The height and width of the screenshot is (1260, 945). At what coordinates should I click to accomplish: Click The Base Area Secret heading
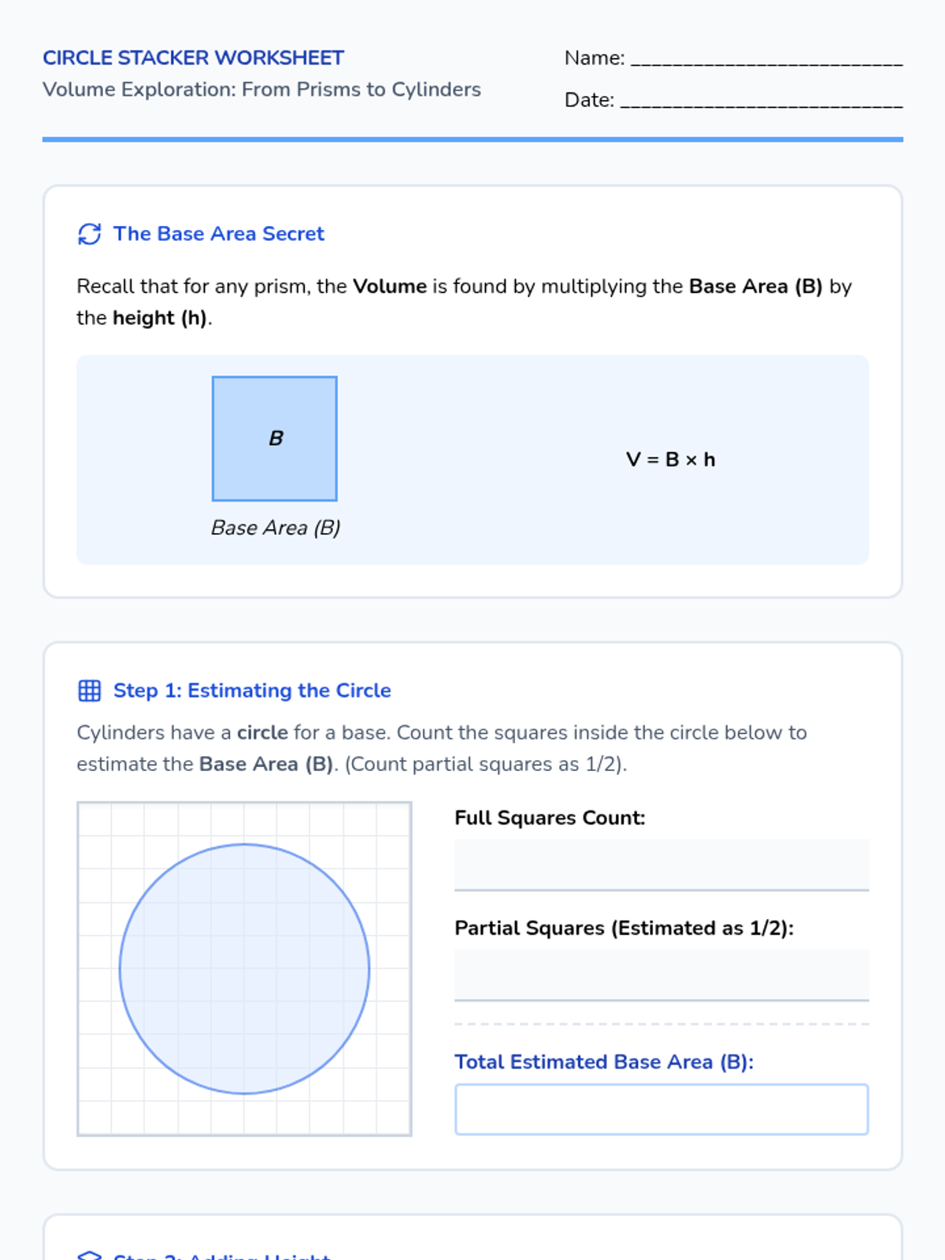point(218,234)
